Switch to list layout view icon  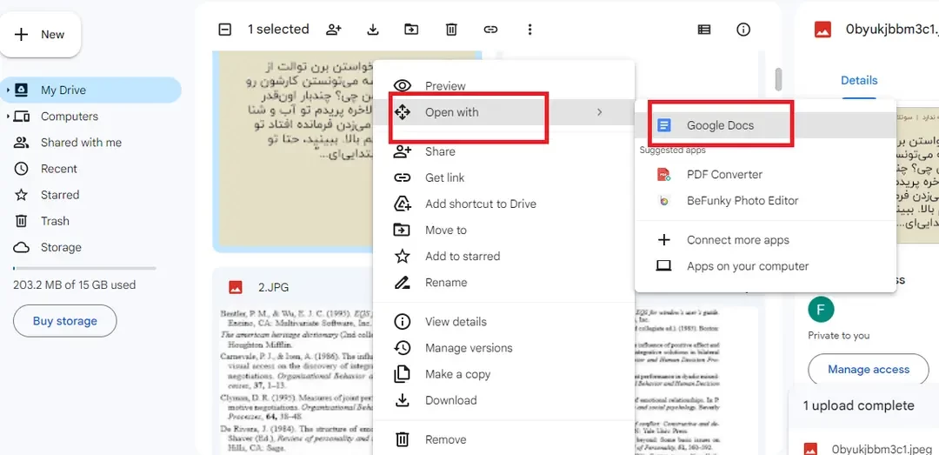(704, 30)
